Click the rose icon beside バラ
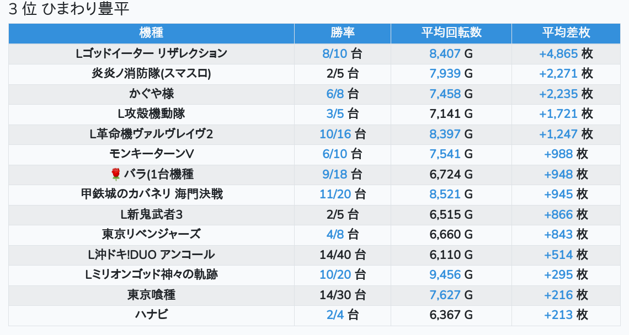This screenshot has width=629, height=335. pos(115,175)
